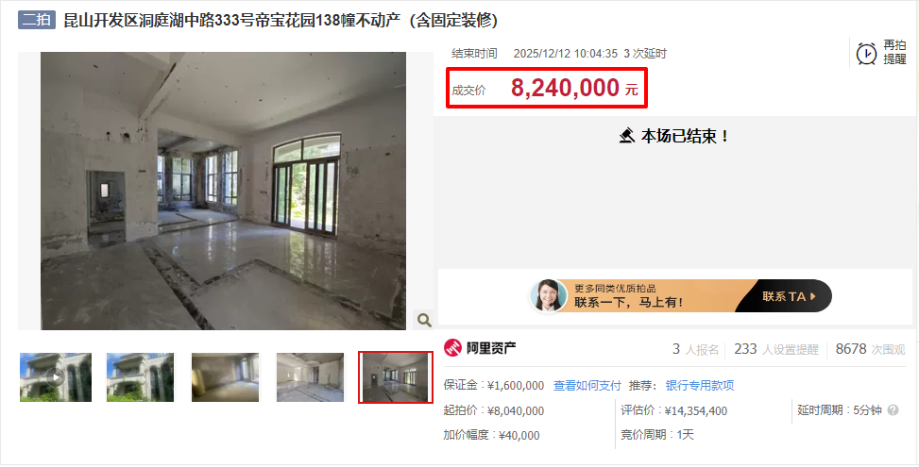Screen dimensions: 919x467
Task: Click the 二拍 badge label
Action: [x=36, y=20]
